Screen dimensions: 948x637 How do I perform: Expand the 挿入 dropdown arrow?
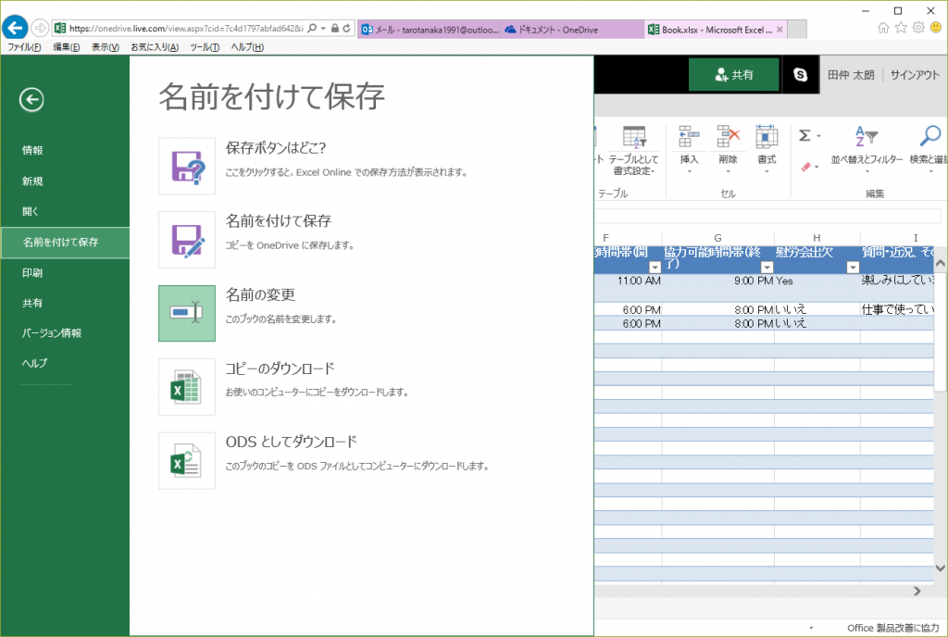point(689,171)
